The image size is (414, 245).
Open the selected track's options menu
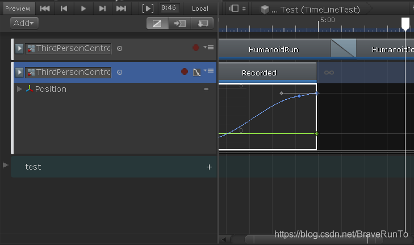[208, 71]
